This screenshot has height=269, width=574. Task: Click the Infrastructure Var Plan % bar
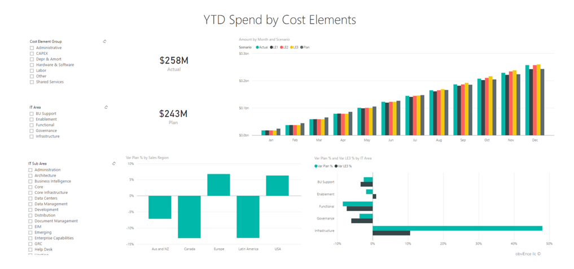click(x=457, y=228)
